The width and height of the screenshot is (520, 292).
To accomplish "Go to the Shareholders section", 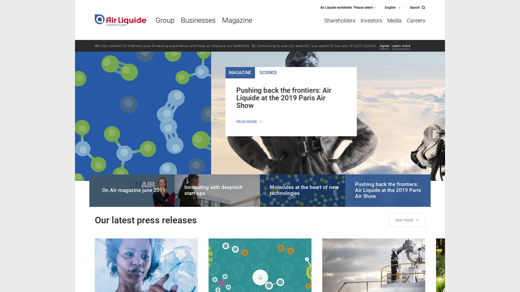I will 340,21.
